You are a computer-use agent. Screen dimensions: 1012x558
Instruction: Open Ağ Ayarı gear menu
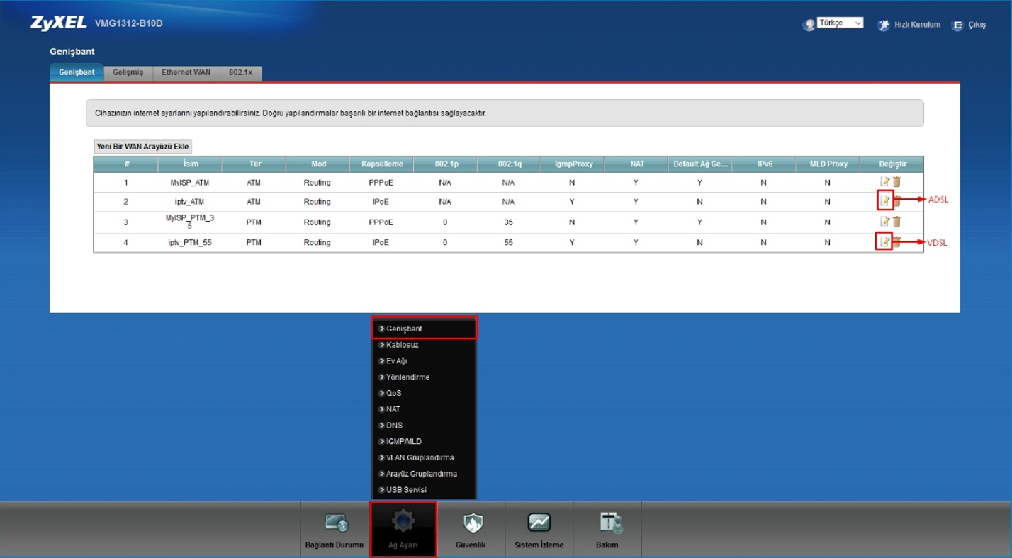point(403,529)
